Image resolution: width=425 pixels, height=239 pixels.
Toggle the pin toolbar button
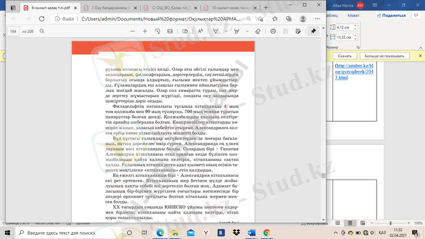tap(313, 31)
